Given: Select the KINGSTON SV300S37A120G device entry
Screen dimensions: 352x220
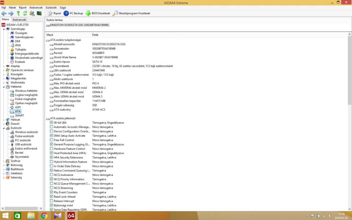Looking at the screenshot, I should [78, 25].
